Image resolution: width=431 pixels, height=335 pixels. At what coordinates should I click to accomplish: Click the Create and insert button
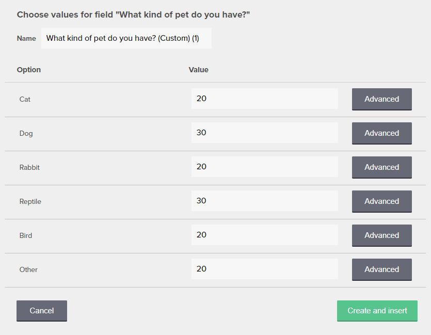coord(377,311)
